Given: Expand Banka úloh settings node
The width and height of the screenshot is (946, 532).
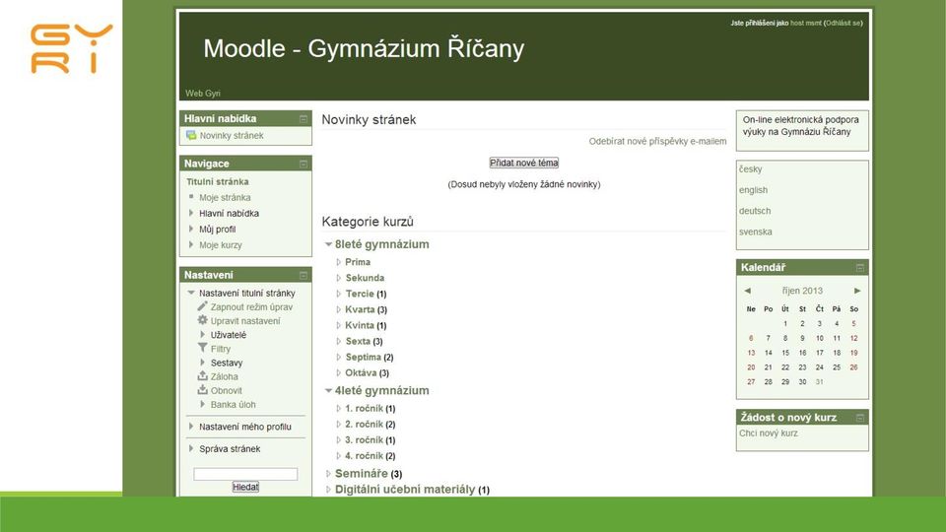Looking at the screenshot, I should pos(202,404).
